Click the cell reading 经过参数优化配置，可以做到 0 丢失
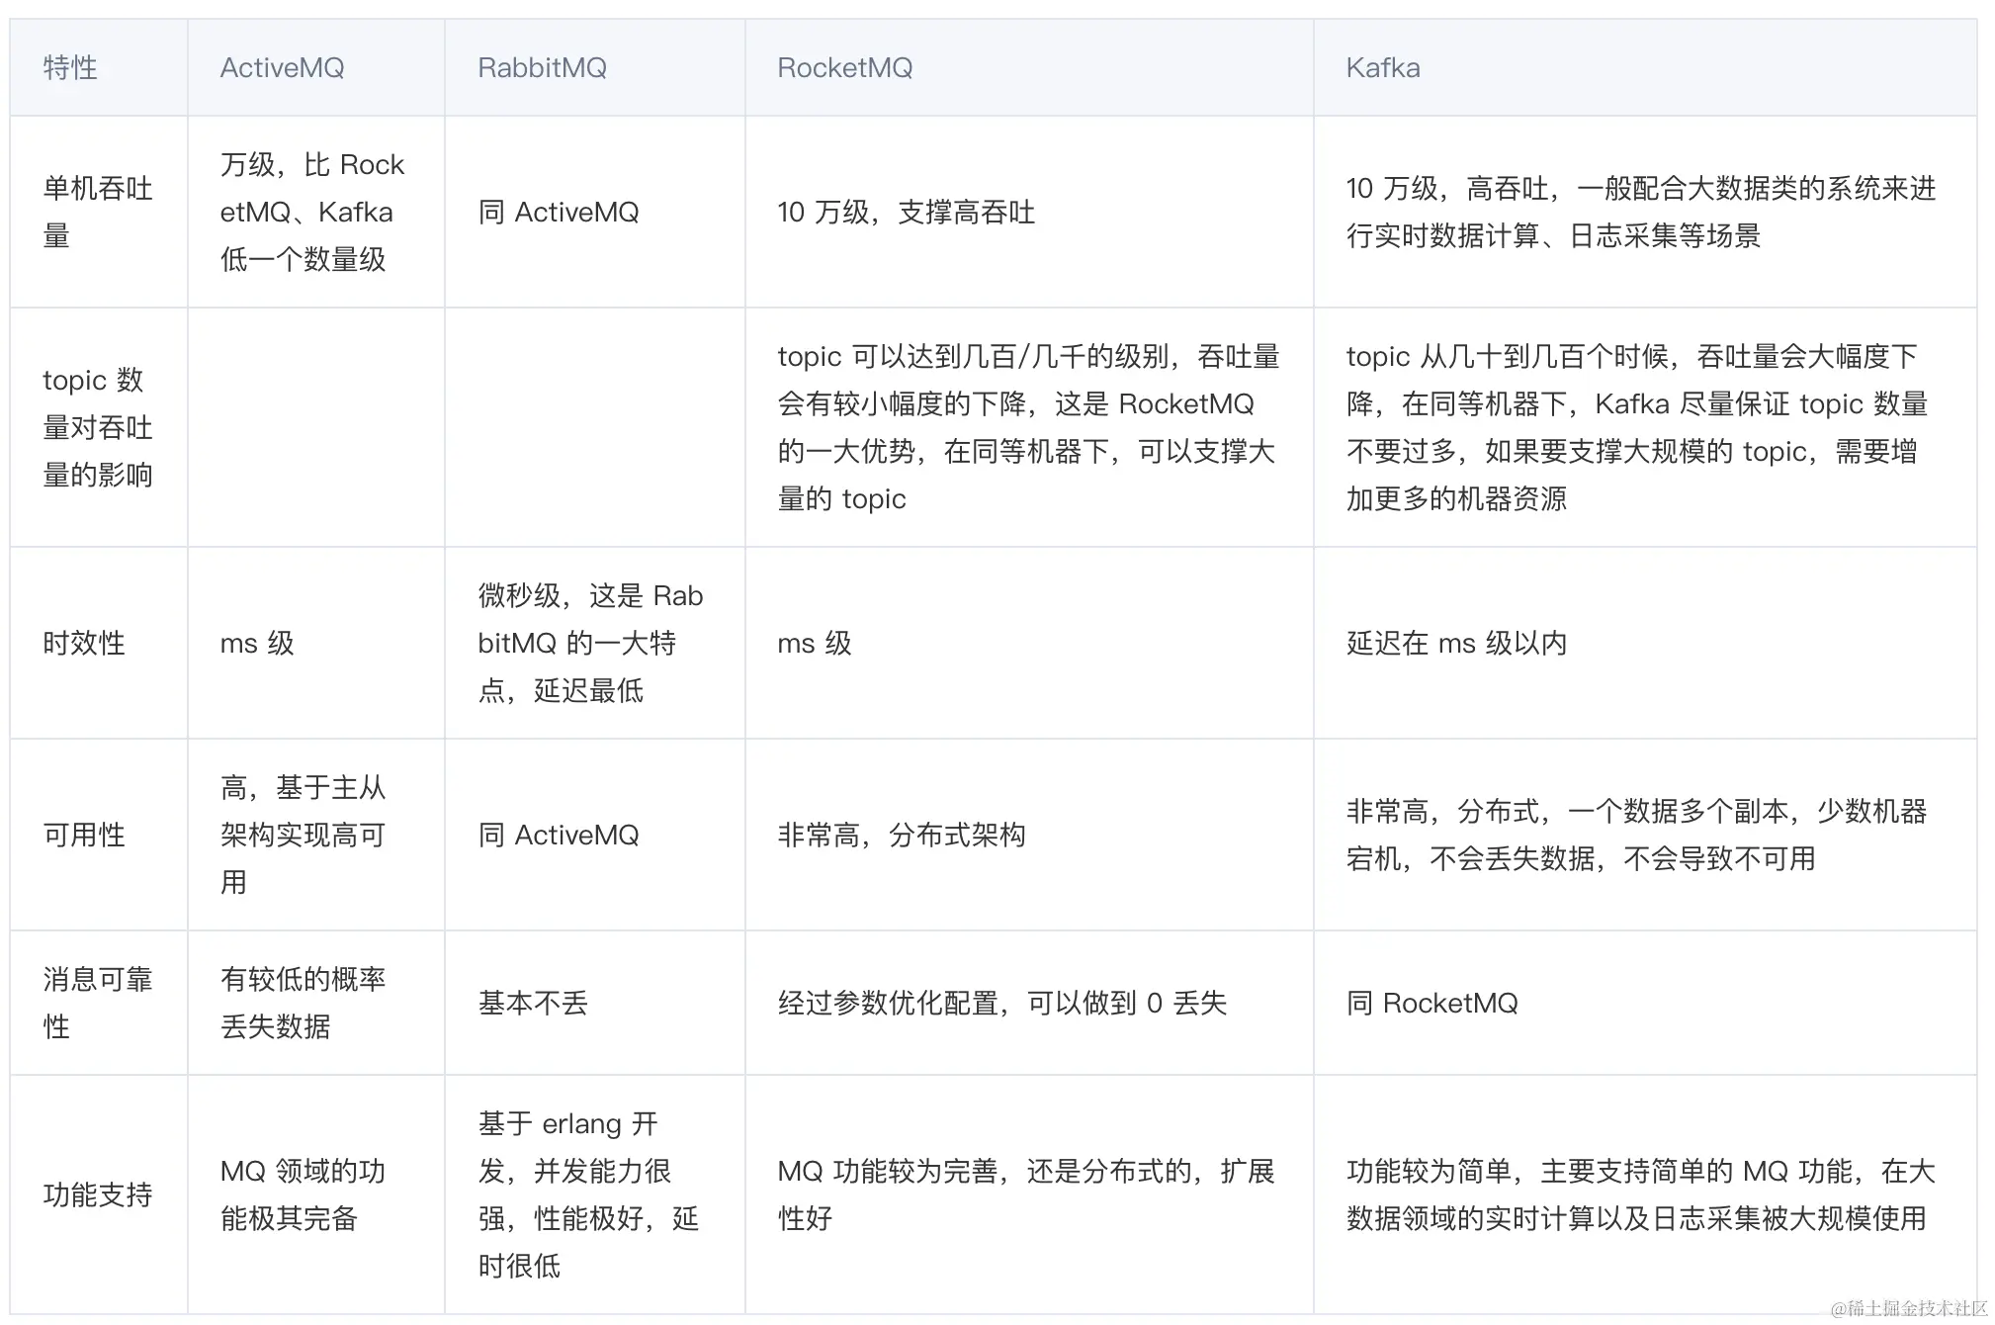Viewport: 1995px width, 1325px height. (x=1001, y=1003)
